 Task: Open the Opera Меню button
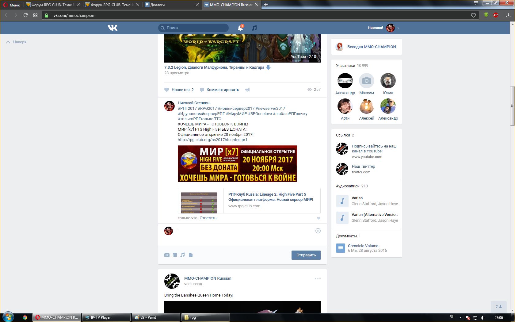(12, 5)
